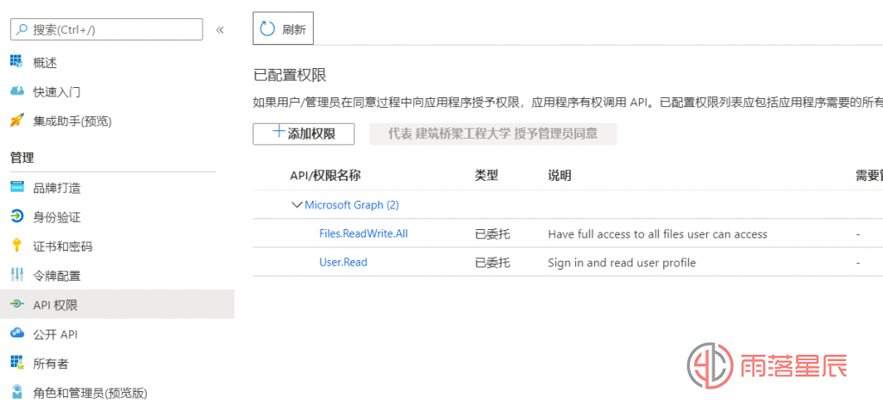
Task: Click the Token configuration (令牌配置) sliders icon
Action: (x=17, y=276)
